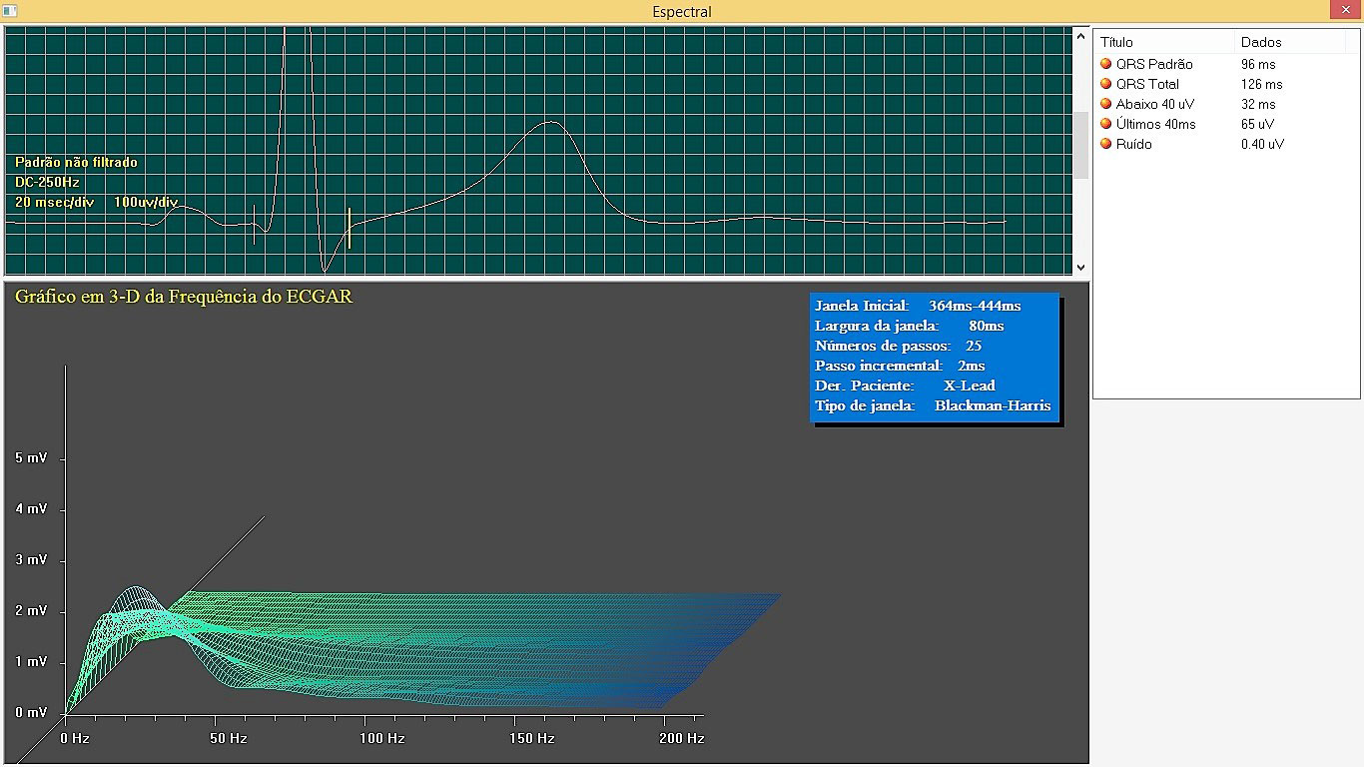Click the 200 Hz axis label
Screen dimensions: 1364x767
click(682, 738)
